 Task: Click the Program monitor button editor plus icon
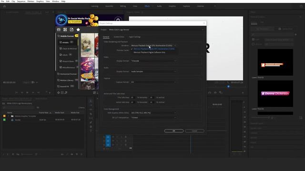pos(243,93)
